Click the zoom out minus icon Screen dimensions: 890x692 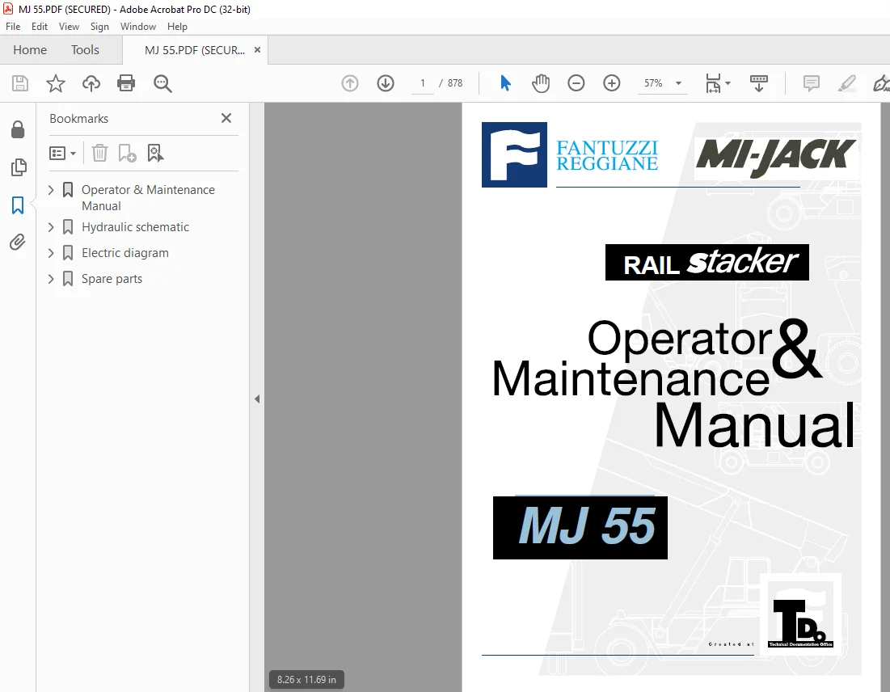pos(576,83)
